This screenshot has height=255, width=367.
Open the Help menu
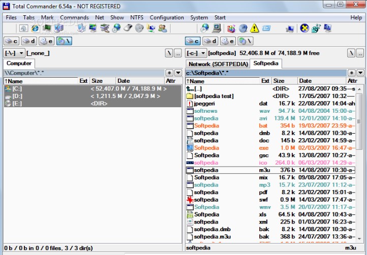pos(356,18)
